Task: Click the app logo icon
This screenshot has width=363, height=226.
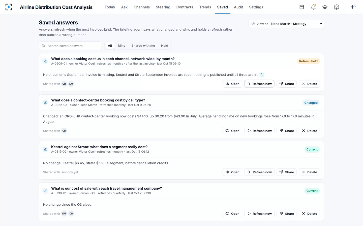Action: point(9,7)
